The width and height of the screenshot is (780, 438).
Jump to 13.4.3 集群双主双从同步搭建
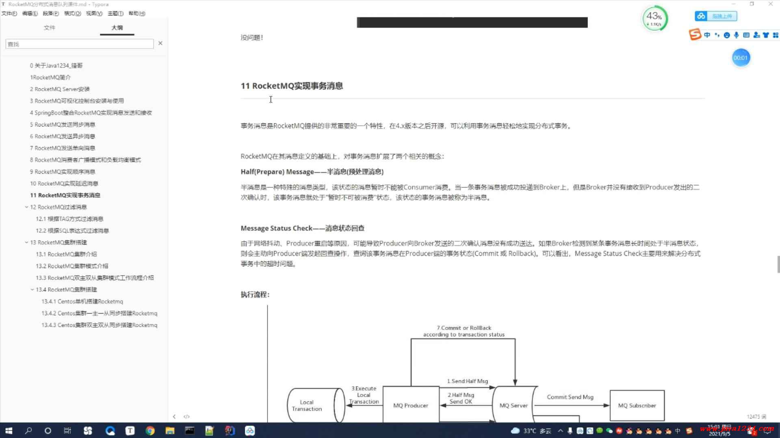(99, 325)
